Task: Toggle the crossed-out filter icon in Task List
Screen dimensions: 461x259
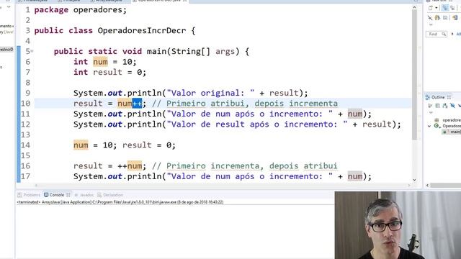Action: [x=430, y=18]
